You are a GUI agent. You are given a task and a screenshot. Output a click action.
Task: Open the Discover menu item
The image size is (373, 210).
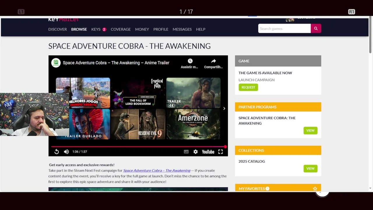(57, 29)
